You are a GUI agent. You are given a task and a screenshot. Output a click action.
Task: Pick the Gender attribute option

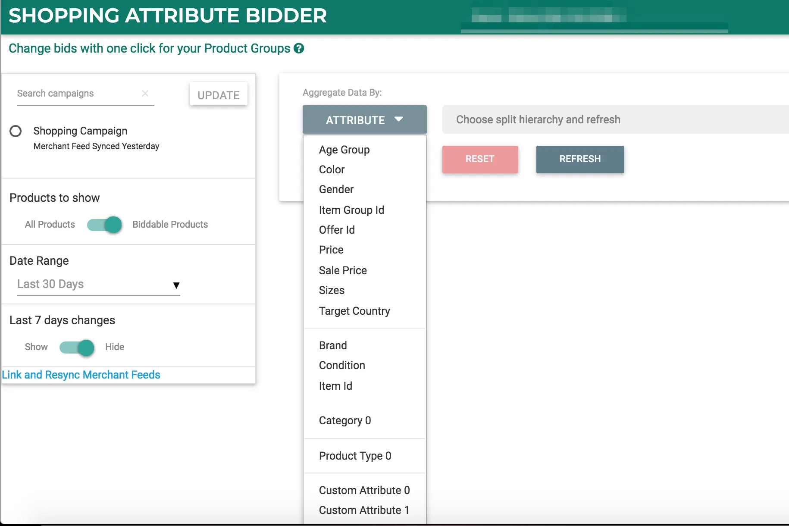pyautogui.click(x=336, y=190)
